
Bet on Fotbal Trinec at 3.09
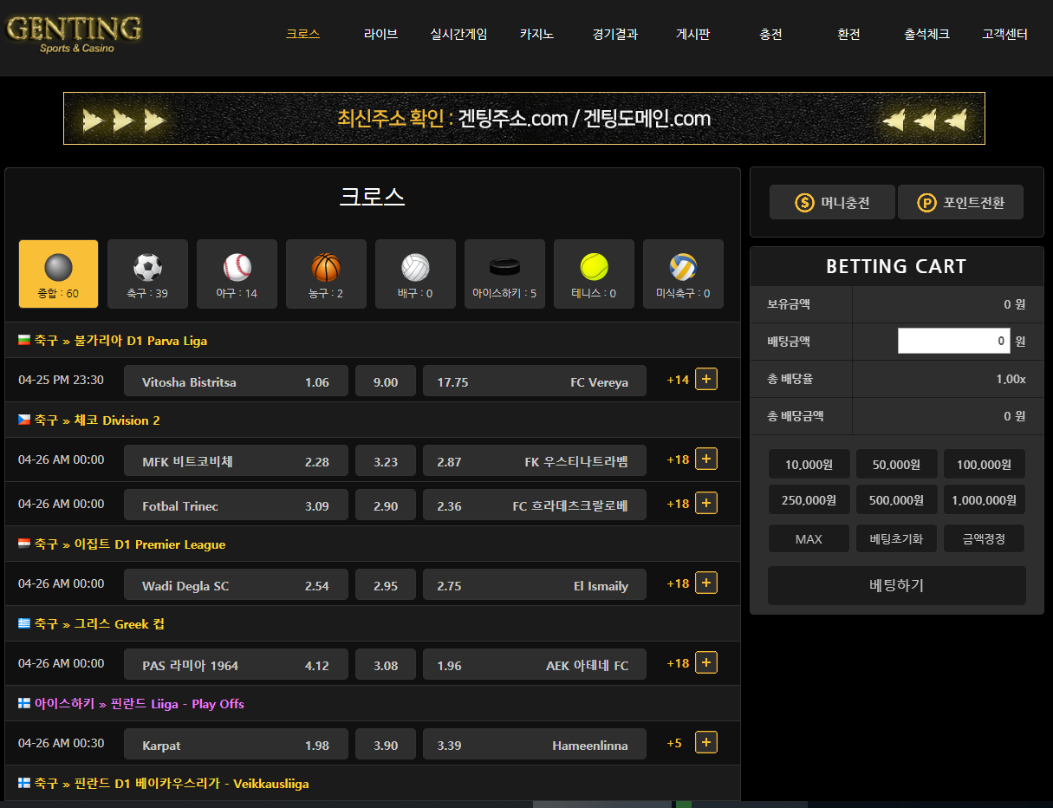click(236, 505)
